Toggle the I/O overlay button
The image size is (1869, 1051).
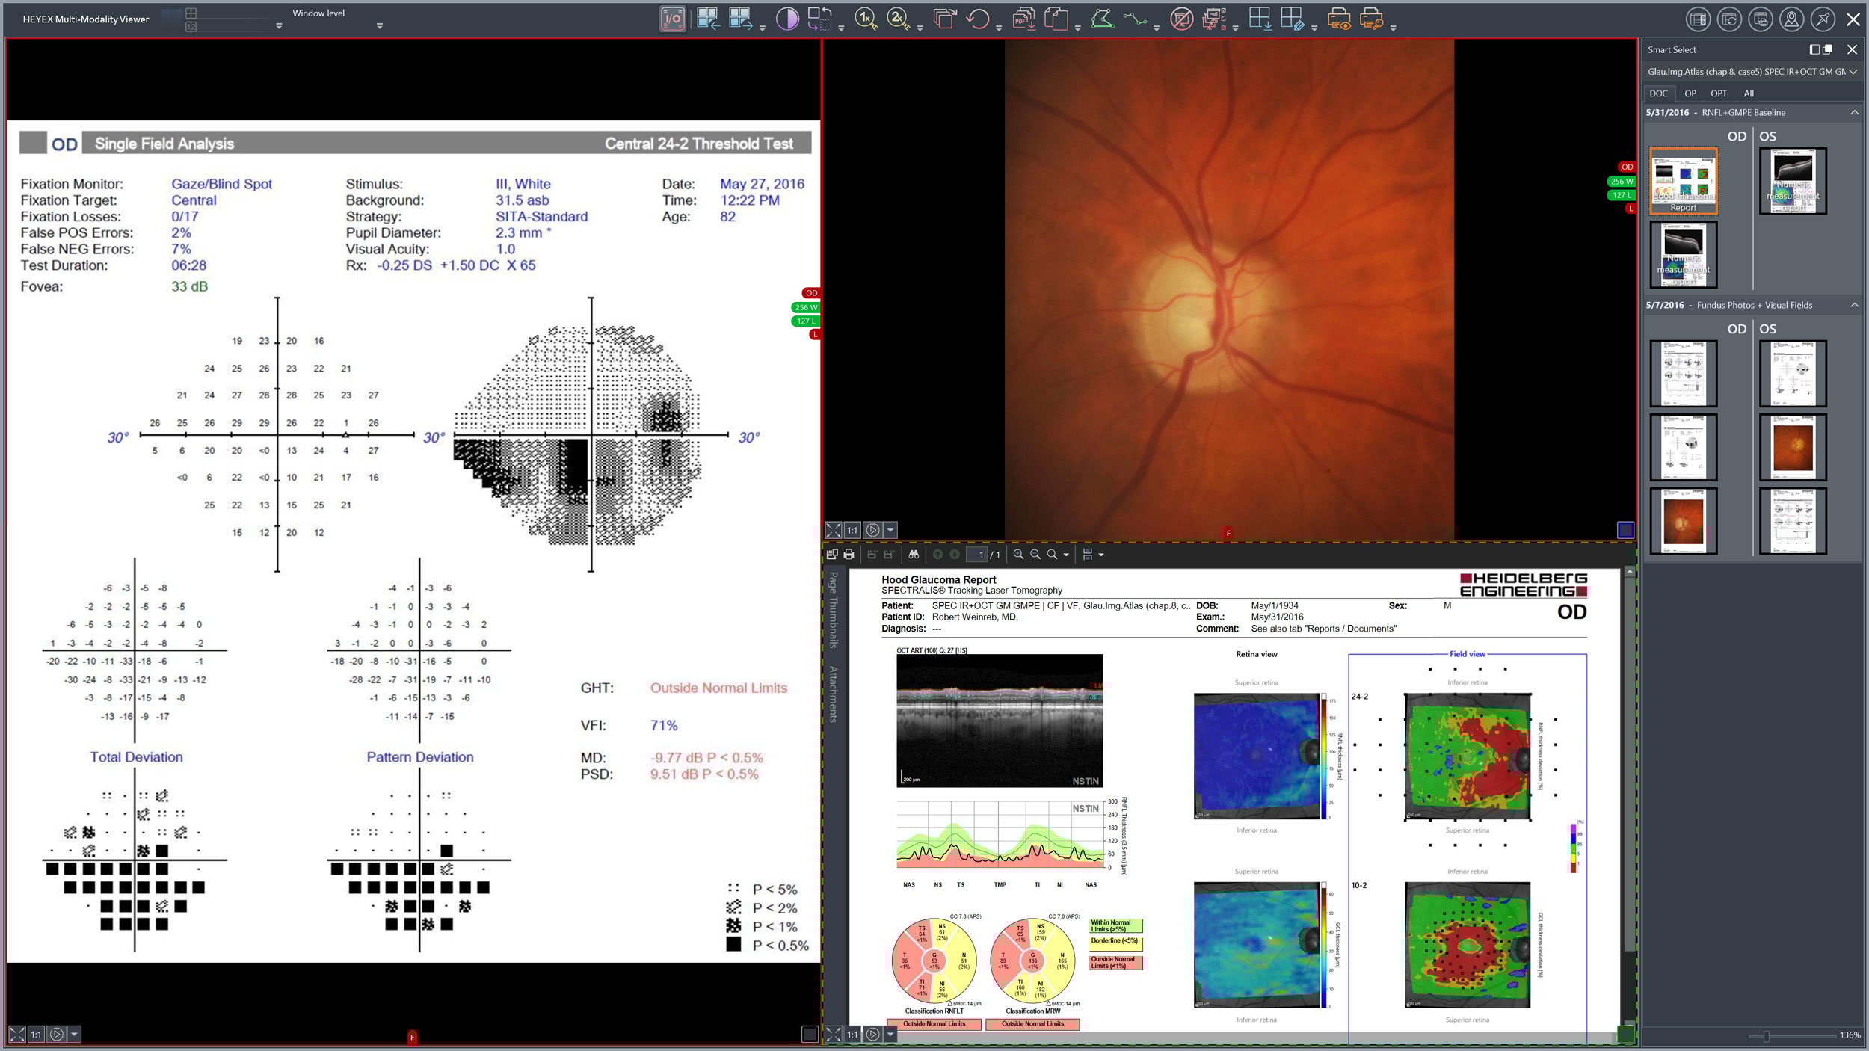[672, 19]
